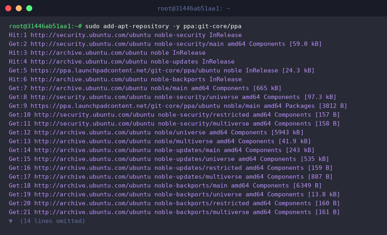Click the Get:7 noble/main Components line
Screen dimensions: 387x235
(145, 88)
